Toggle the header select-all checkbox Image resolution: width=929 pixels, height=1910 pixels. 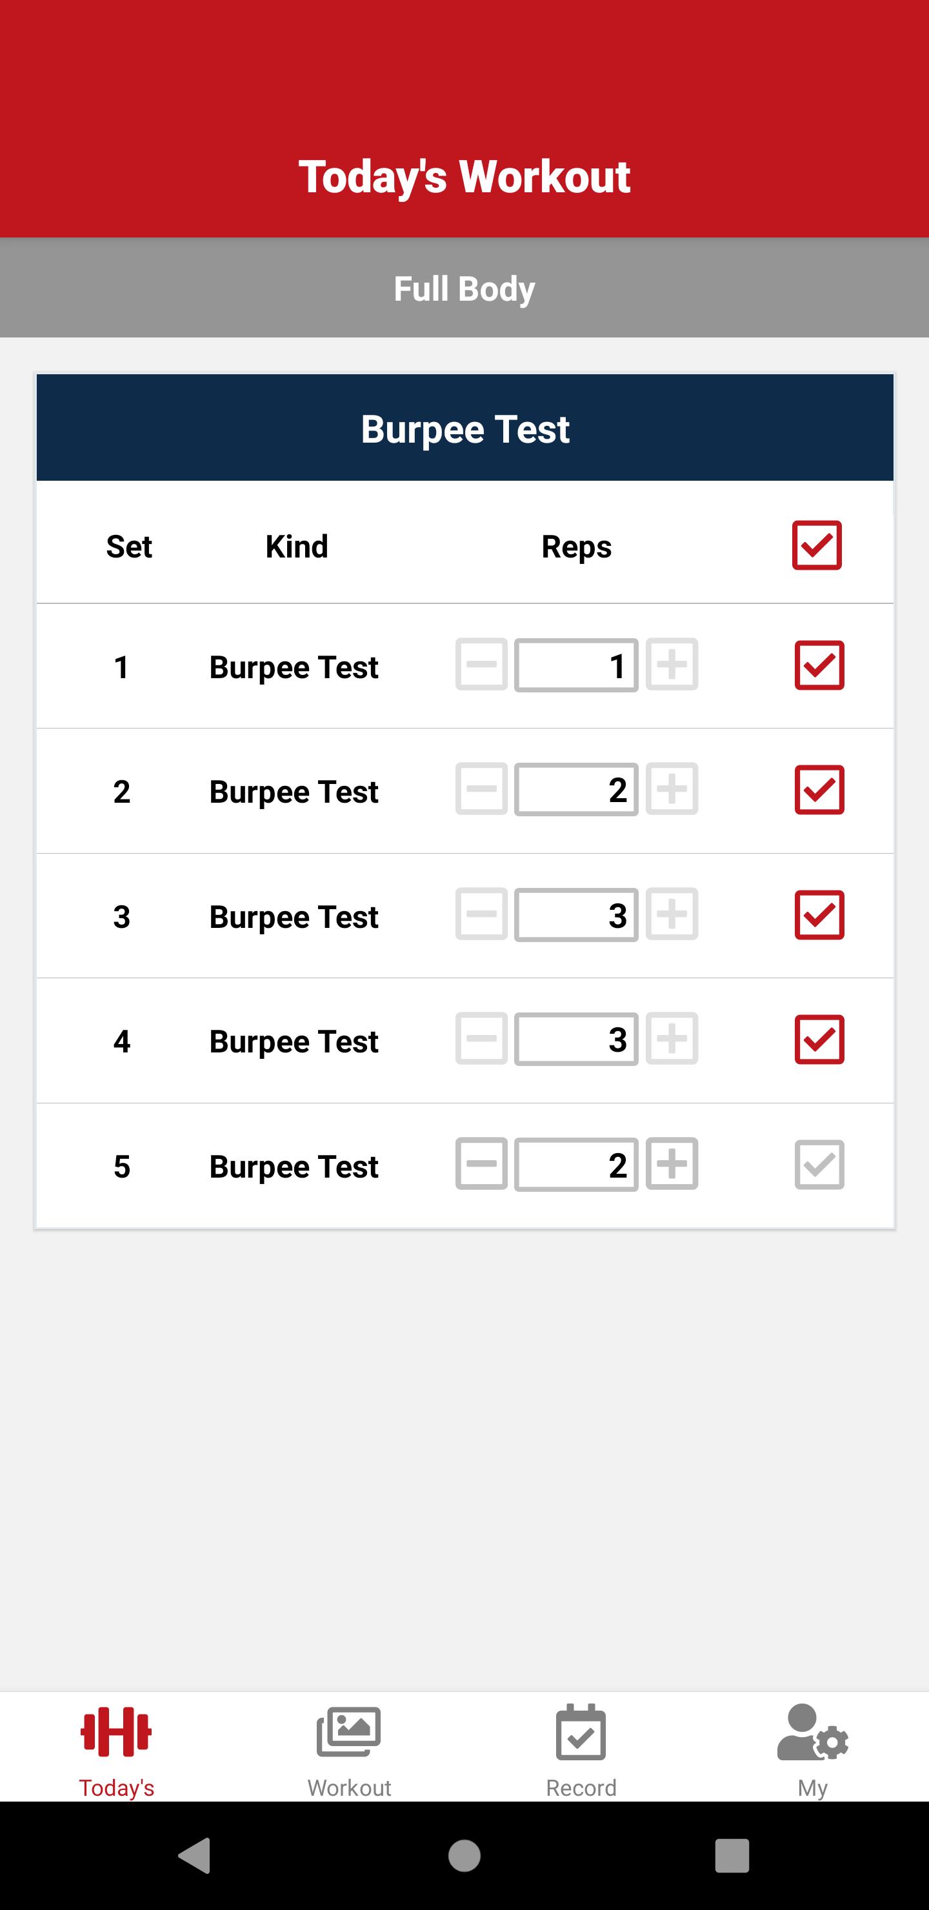(x=816, y=546)
